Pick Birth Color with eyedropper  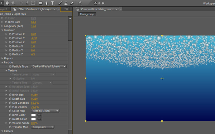pos(40,115)
